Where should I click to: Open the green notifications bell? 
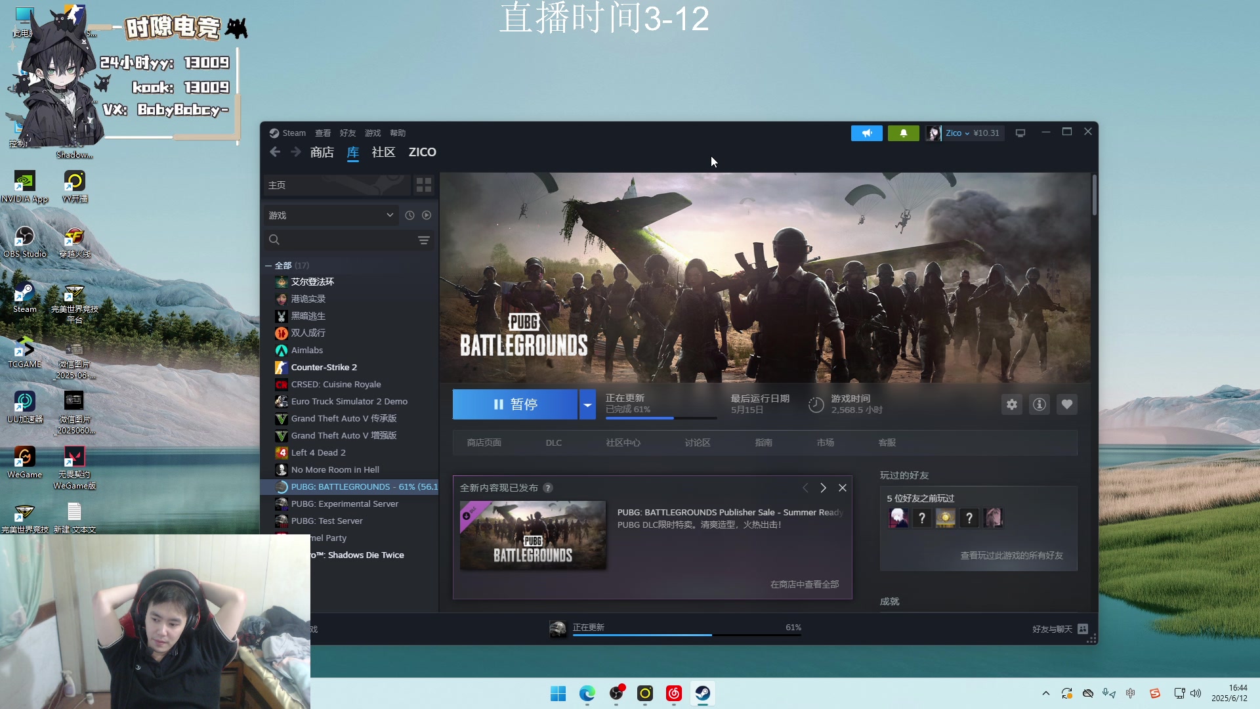(903, 133)
